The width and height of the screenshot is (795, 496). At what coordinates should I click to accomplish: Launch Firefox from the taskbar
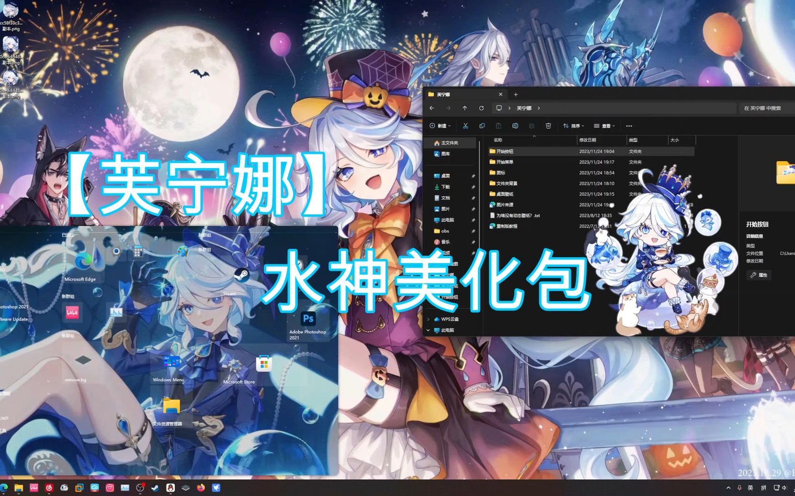pos(201,488)
